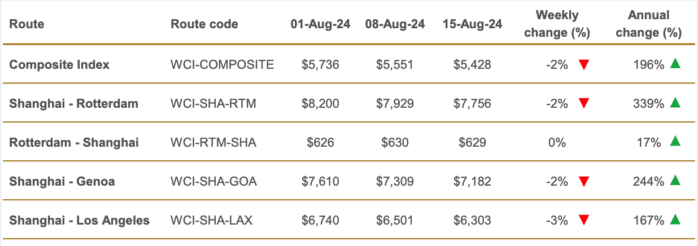
Task: Select the Annual change (%) header
Action: tap(648, 24)
